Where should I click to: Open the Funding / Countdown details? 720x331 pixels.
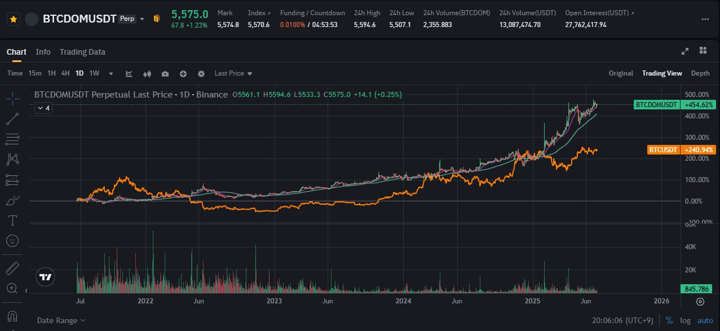[x=312, y=13]
